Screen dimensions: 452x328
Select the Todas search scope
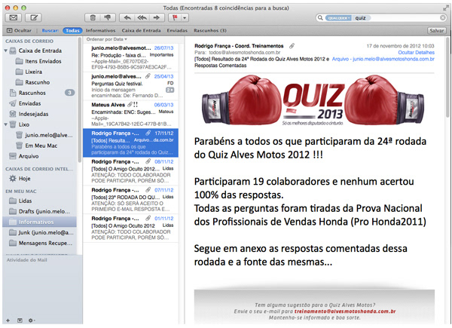72,30
